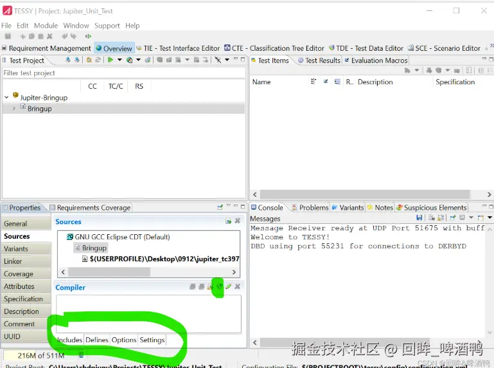Screen dimensions: 494x368
Task: Open the display selected console dropdown arrow
Action: pyautogui.click(x=472, y=217)
